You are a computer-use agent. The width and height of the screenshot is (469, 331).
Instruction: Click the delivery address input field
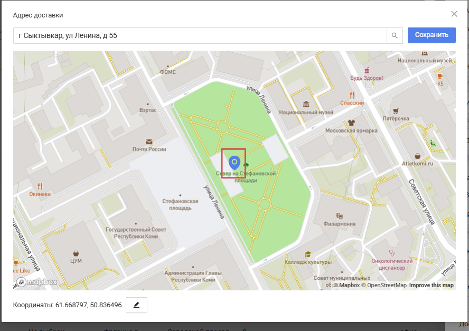click(x=201, y=35)
